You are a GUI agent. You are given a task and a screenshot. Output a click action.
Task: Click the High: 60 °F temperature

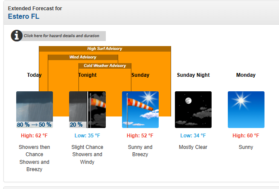246,136
